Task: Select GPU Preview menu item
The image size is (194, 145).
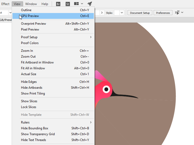Action: point(53,16)
